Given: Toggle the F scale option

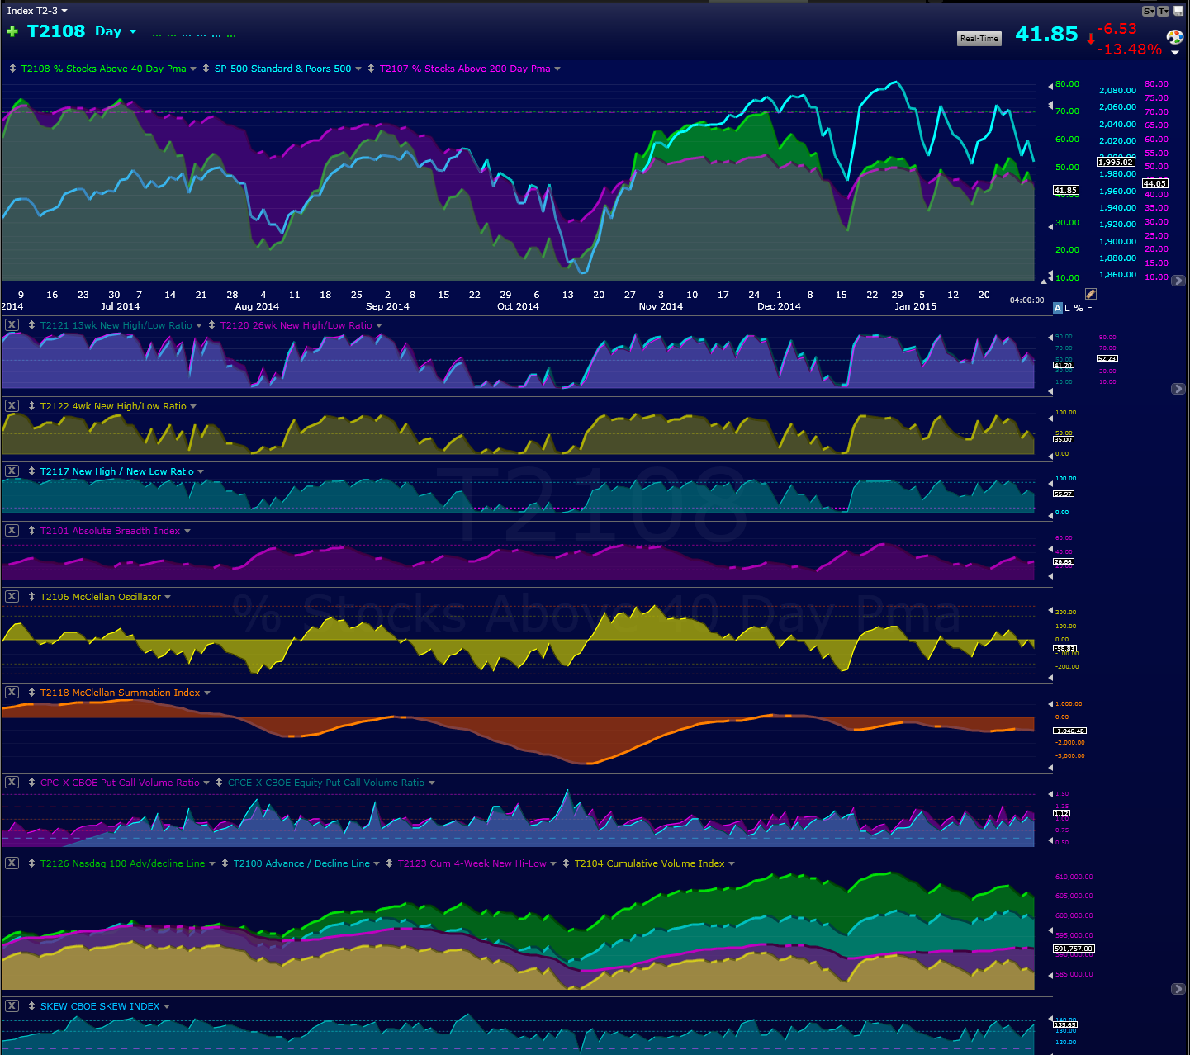Looking at the screenshot, I should click(x=1089, y=308).
